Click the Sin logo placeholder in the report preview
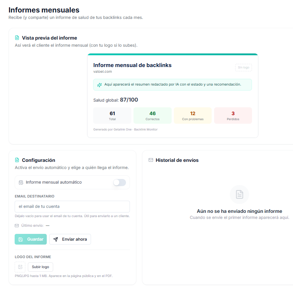293x287 pixels. point(243,67)
